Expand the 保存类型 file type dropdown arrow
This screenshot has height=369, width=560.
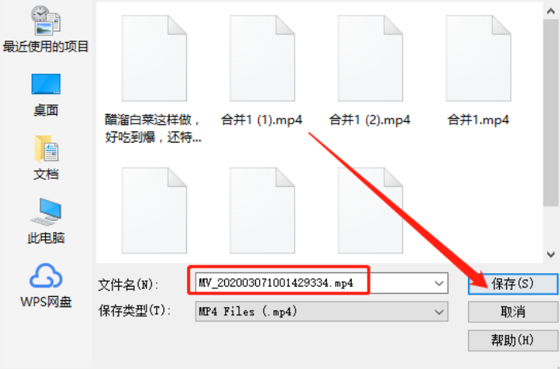[x=439, y=312]
